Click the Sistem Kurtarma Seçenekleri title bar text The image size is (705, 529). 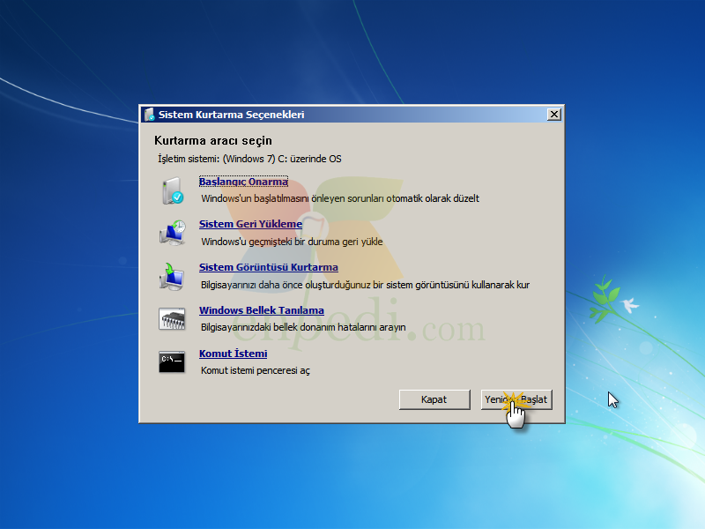pos(231,115)
